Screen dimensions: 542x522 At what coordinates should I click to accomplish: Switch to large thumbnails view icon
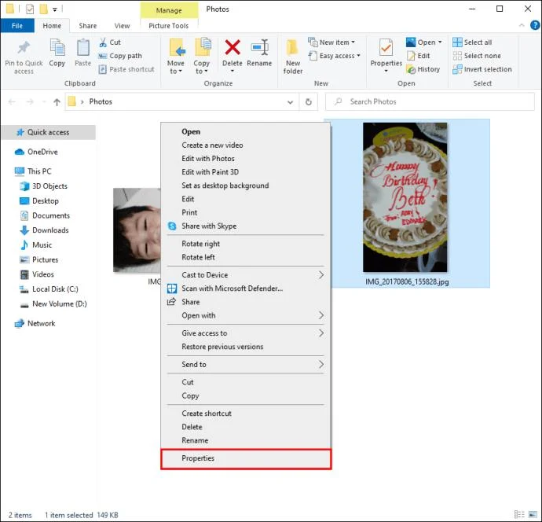(x=533, y=514)
